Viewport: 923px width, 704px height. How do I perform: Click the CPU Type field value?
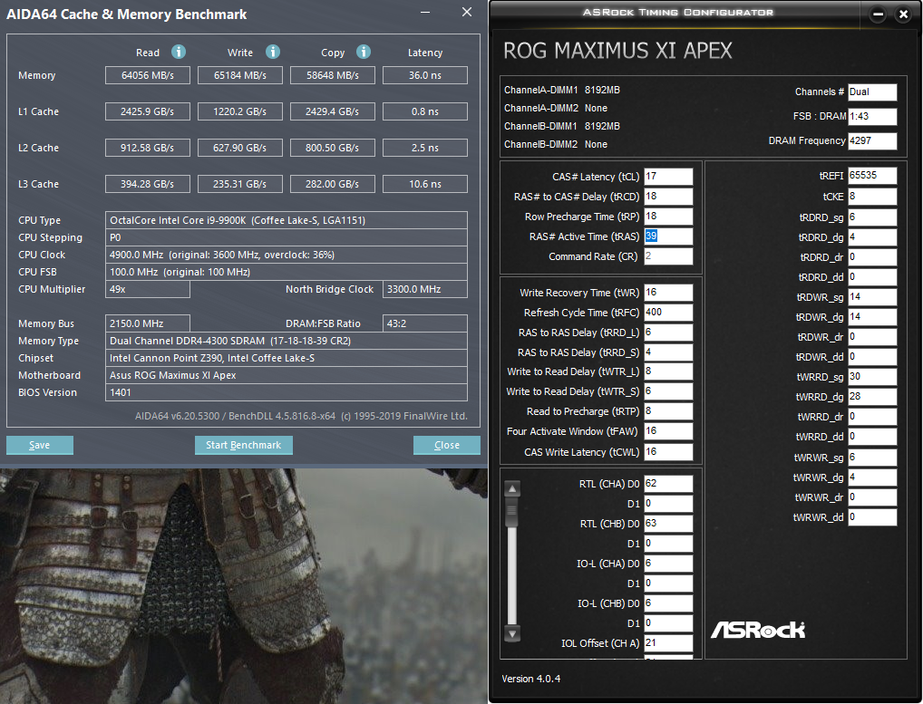click(x=287, y=220)
